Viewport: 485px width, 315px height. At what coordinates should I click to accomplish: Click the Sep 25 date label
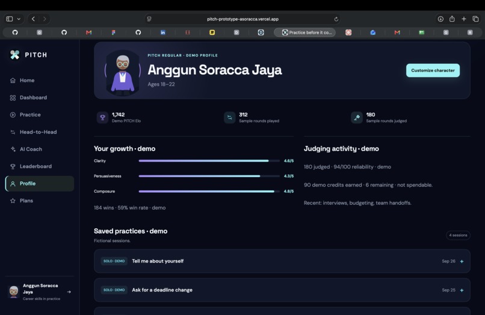448,290
